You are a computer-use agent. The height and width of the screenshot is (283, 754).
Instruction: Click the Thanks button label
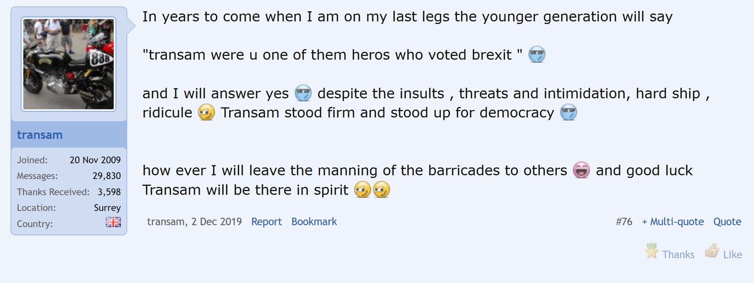pos(678,255)
